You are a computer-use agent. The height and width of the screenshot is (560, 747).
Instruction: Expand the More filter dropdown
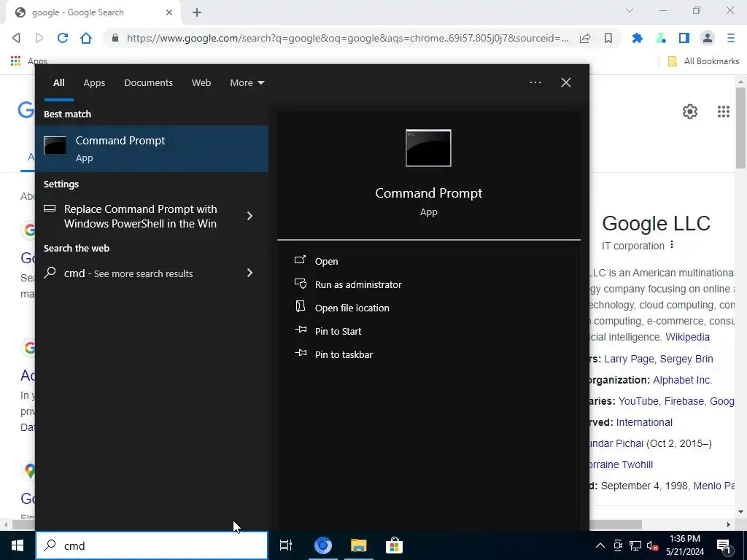click(247, 83)
